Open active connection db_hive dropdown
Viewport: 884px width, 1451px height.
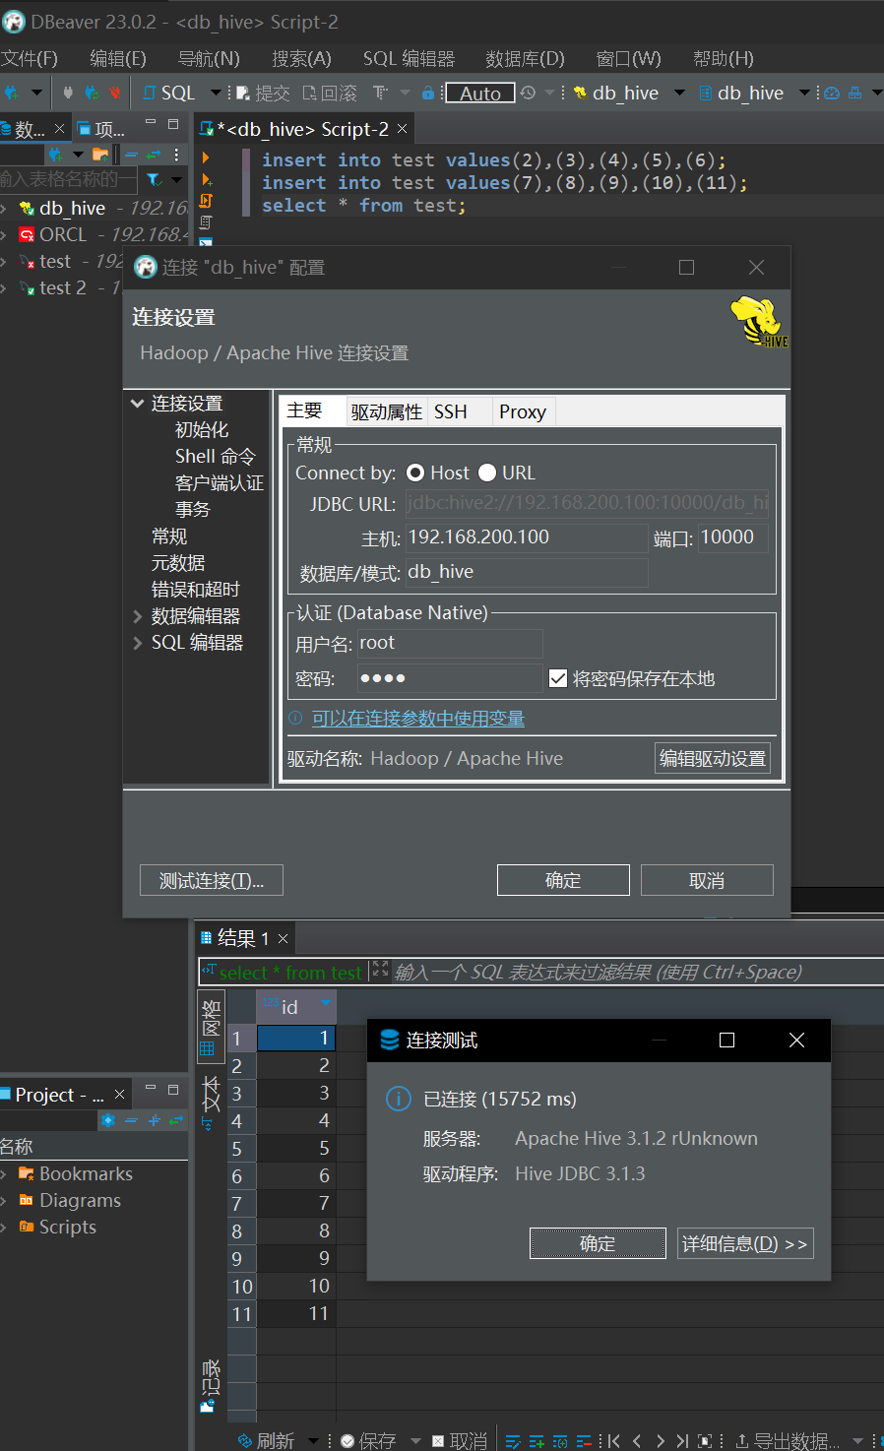pos(679,93)
